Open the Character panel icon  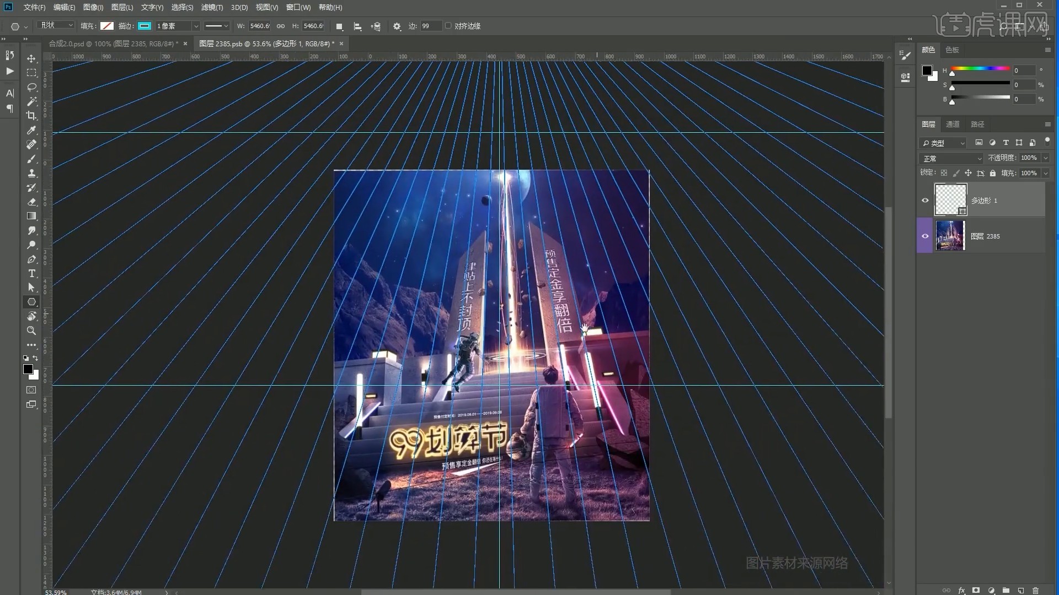[10, 93]
